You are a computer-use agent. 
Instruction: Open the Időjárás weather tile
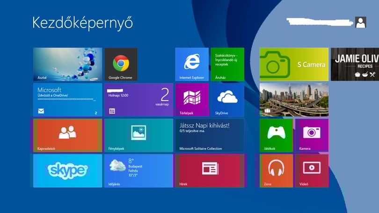(139, 171)
